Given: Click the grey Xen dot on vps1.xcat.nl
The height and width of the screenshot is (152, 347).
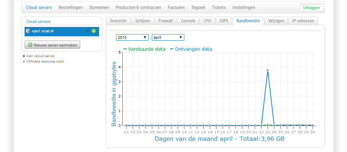Looking at the screenshot, I should (x=87, y=31).
